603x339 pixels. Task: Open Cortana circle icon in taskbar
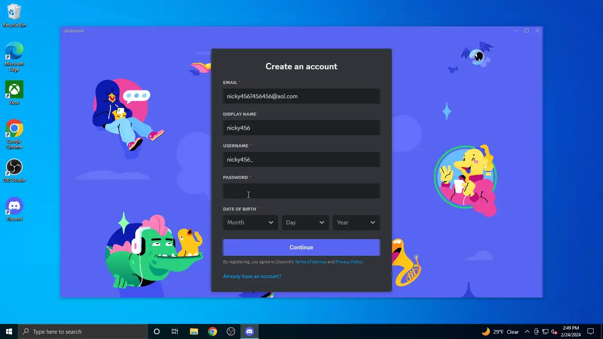pyautogui.click(x=157, y=331)
